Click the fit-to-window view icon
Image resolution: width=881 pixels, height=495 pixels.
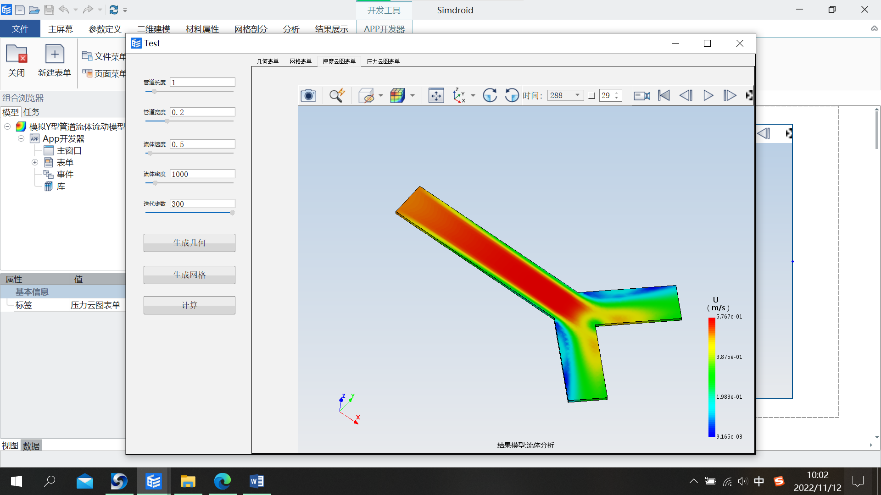[436, 95]
